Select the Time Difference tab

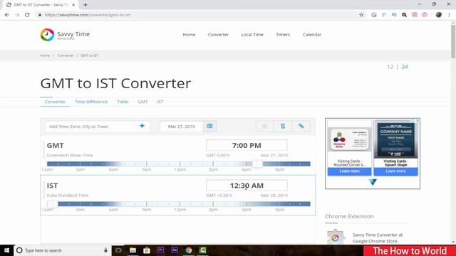tap(91, 102)
